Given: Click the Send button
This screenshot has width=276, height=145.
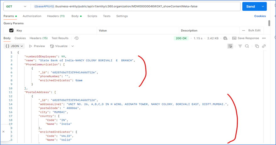Looking at the screenshot, I should [251, 7].
